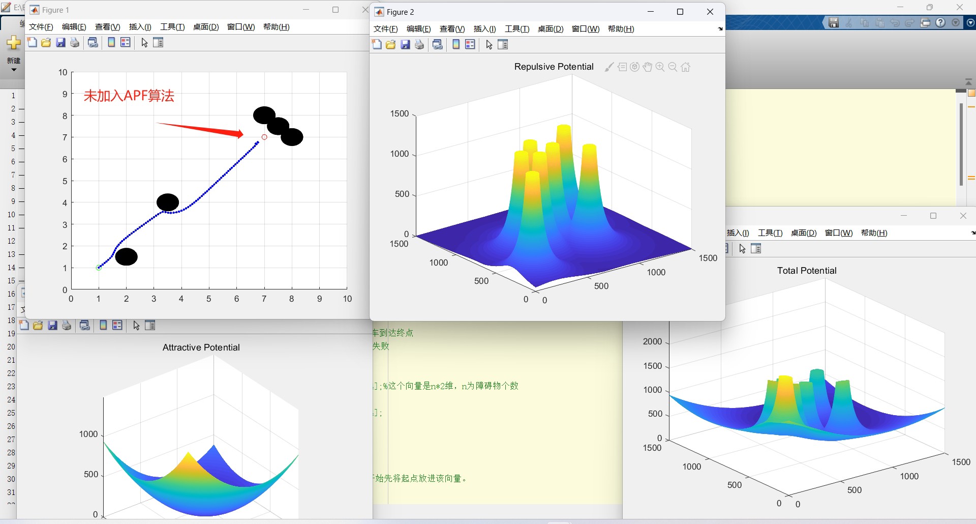Screen dimensions: 976x524
Task: Click the Attractive Potential plot title
Action: 201,347
